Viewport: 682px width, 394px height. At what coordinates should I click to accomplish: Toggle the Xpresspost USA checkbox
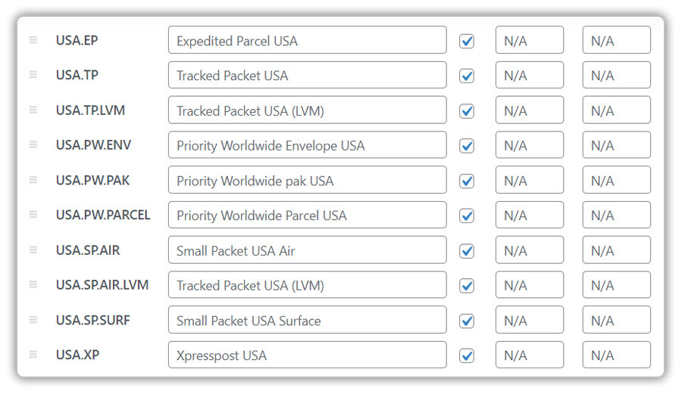pos(467,356)
